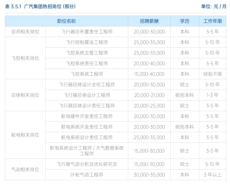Click the 飞控相关岗位 category cell
Viewport: 230px width, 185px height.
coord(25,58)
